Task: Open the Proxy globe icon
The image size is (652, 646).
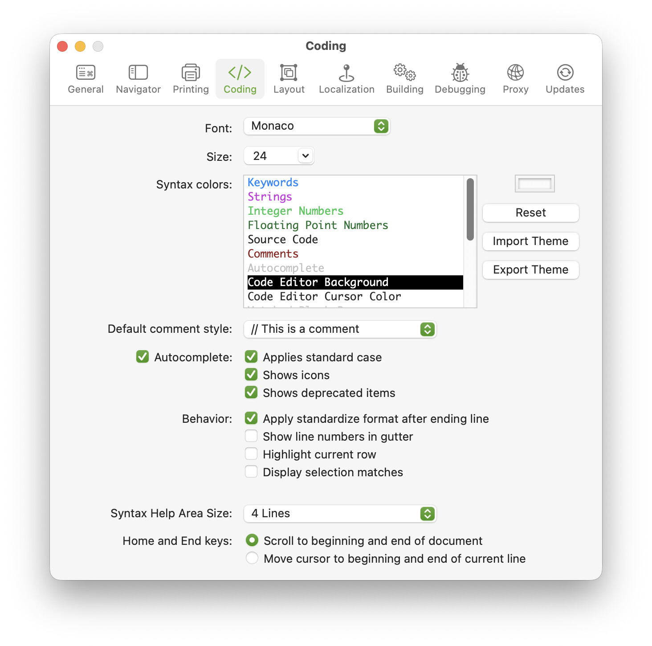Action: tap(515, 73)
